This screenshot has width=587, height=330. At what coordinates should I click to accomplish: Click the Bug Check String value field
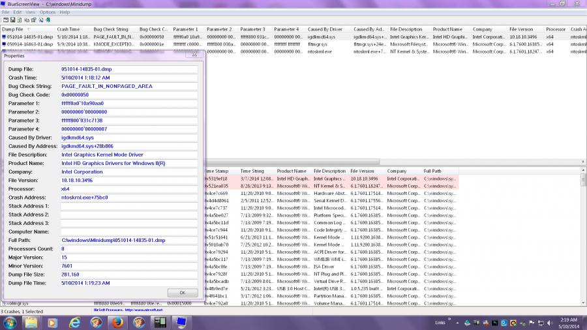tap(128, 86)
